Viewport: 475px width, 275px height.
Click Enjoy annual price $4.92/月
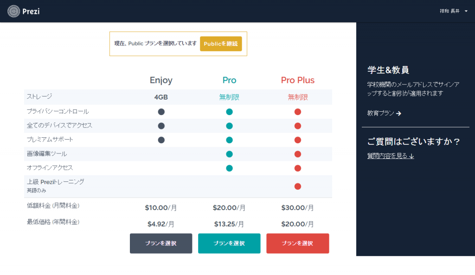click(161, 224)
